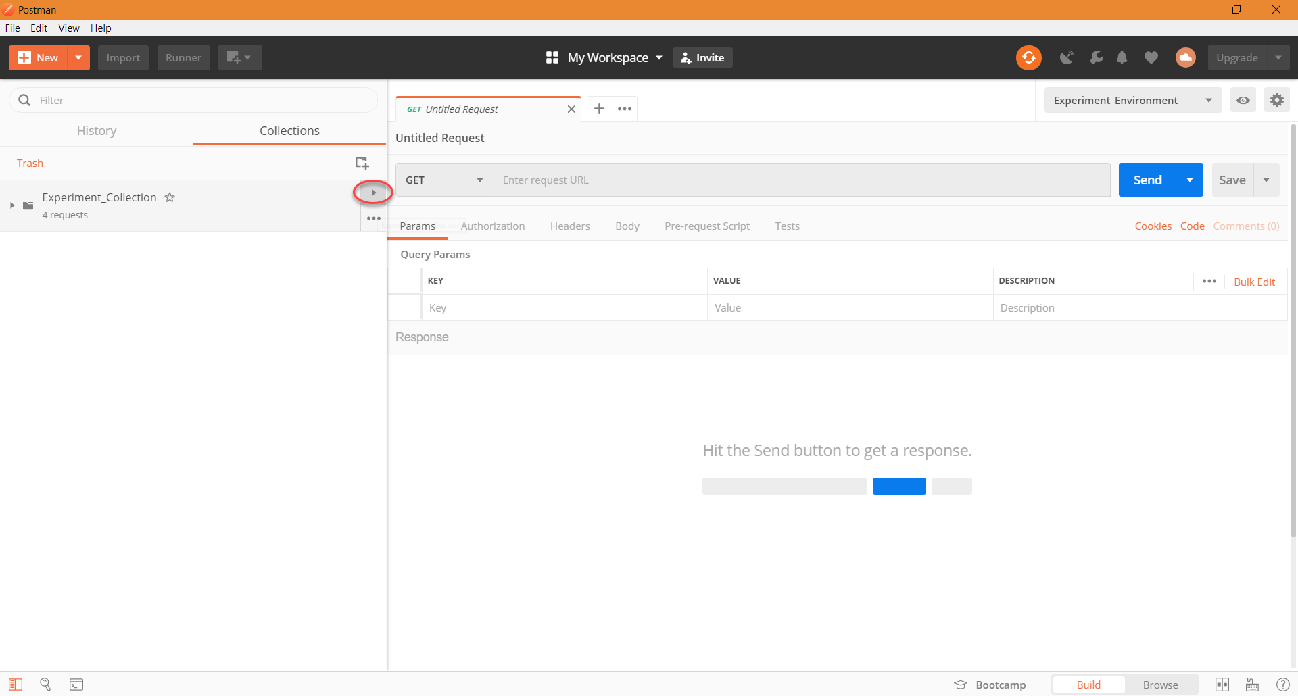Open the Upgrade dropdown arrow

click(1278, 57)
